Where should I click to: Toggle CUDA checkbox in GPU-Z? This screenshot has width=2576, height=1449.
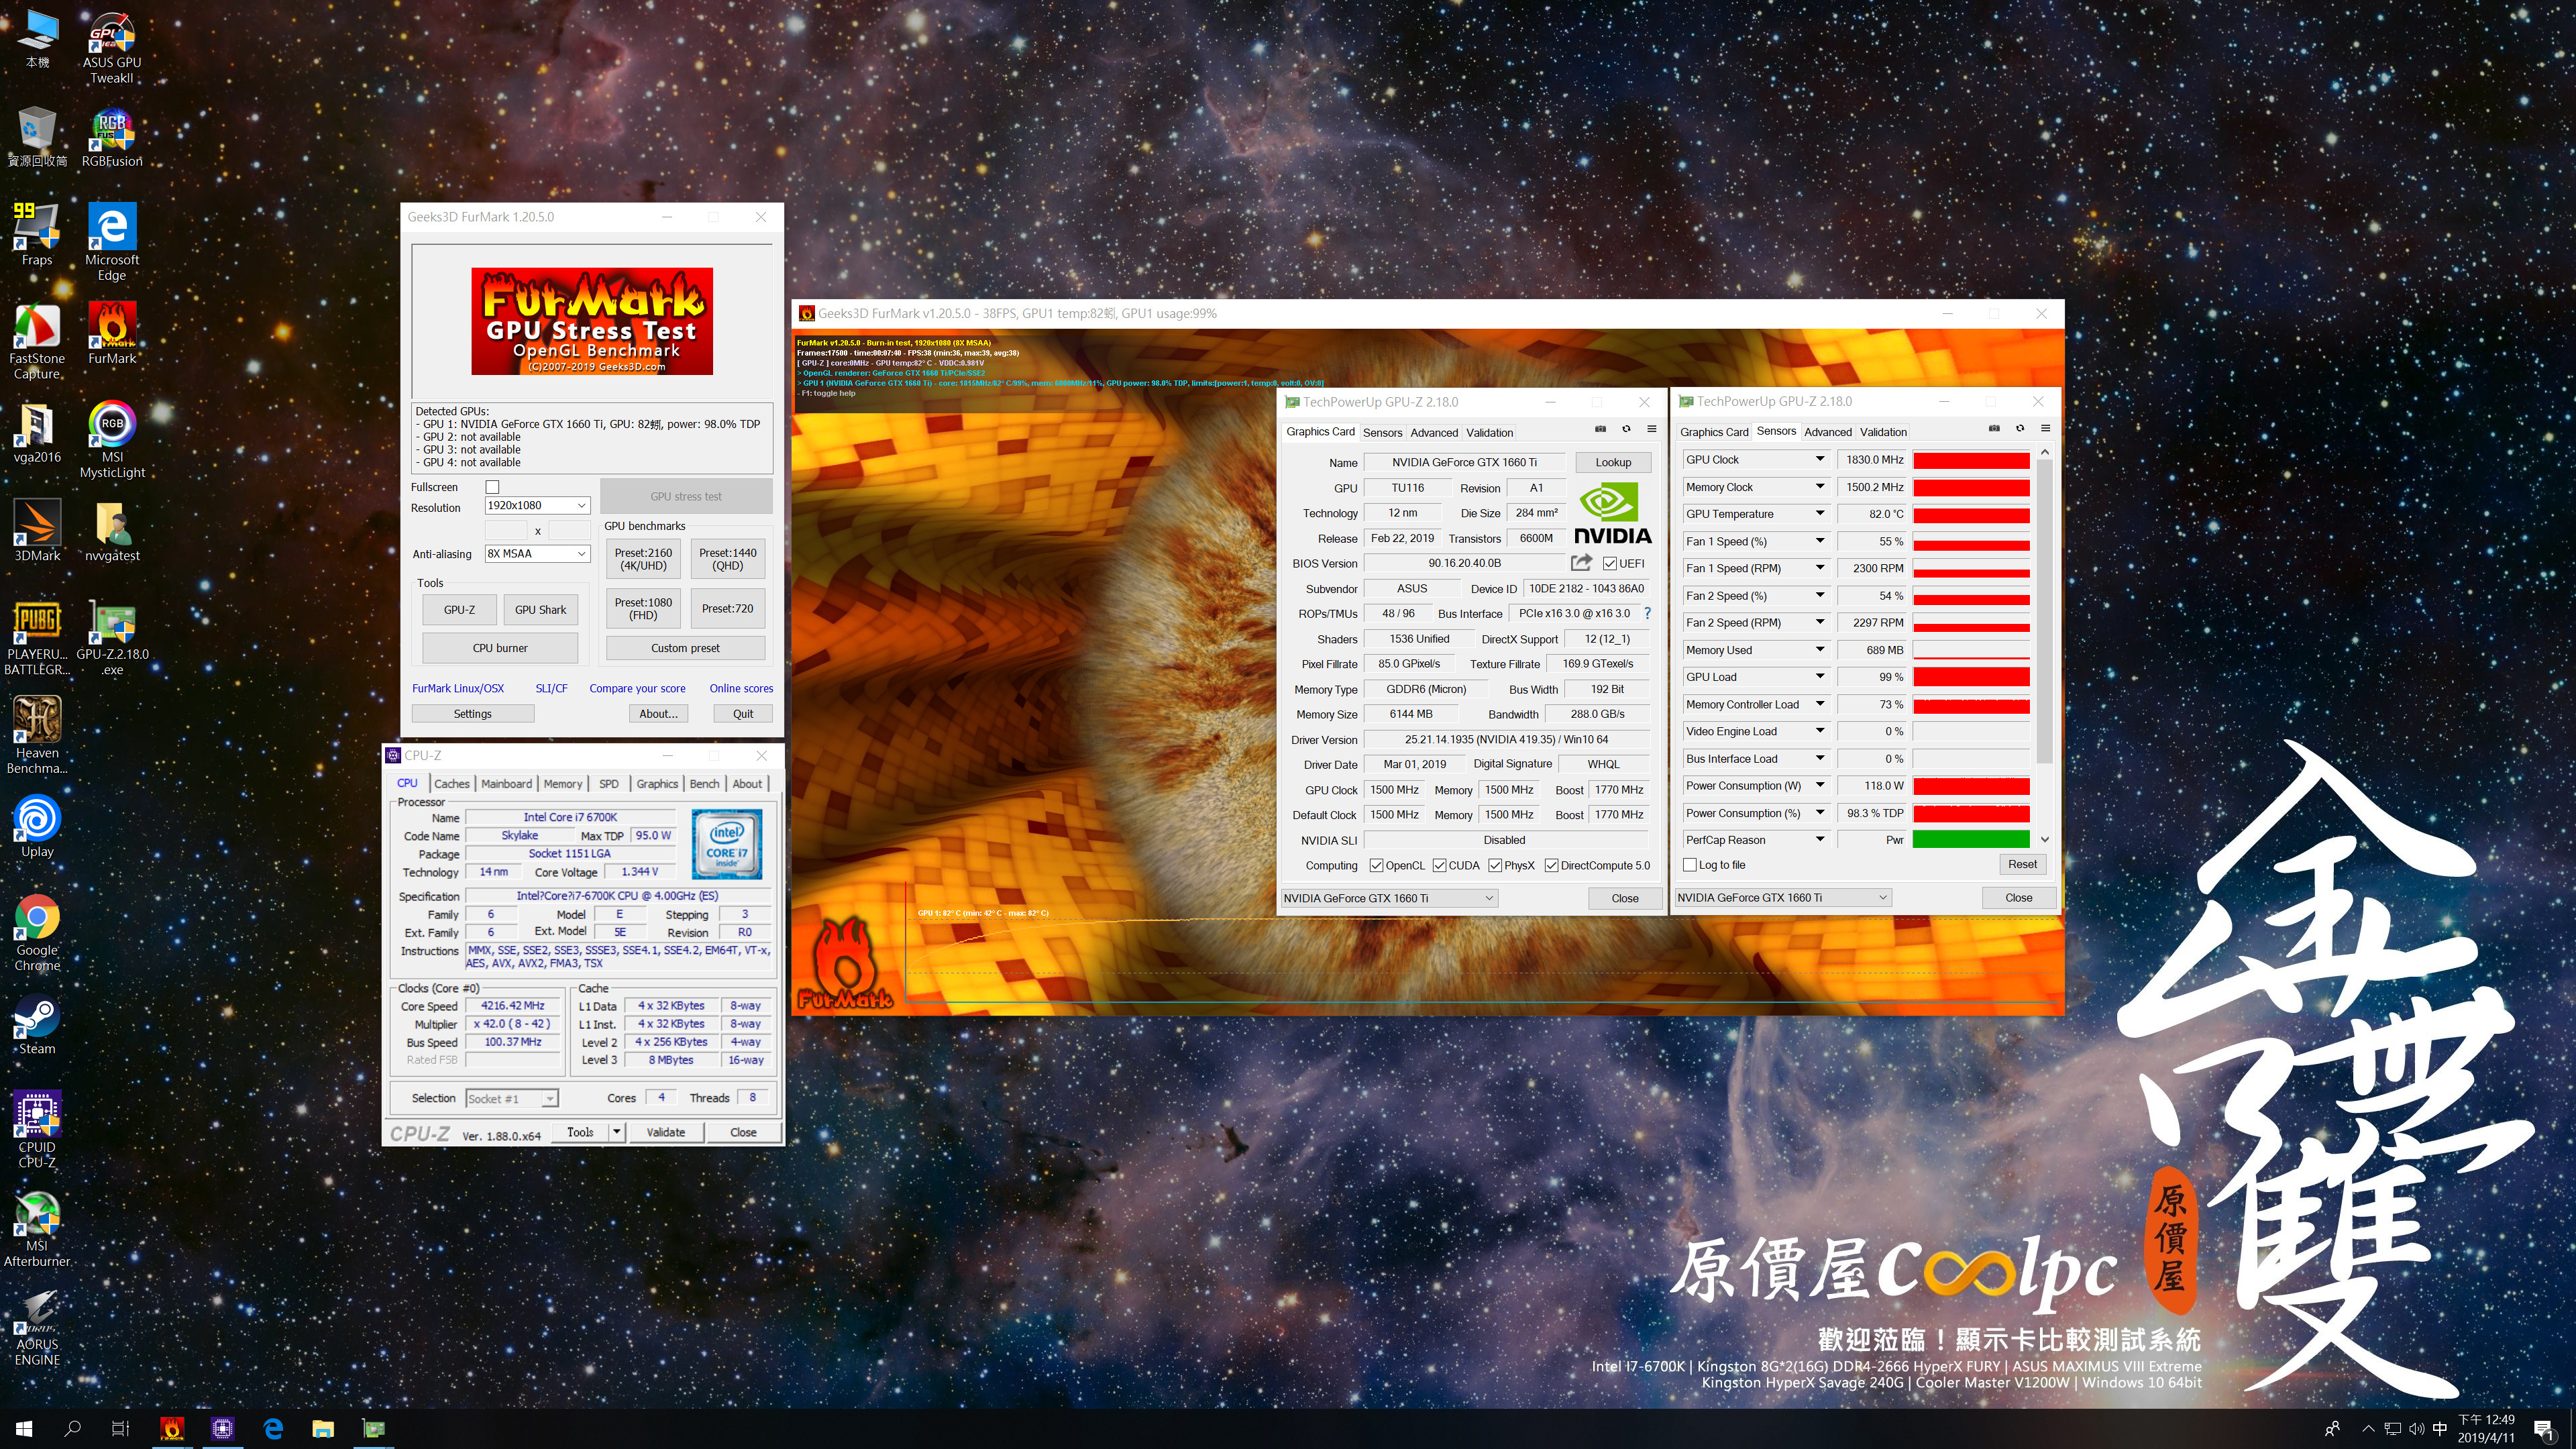(1439, 865)
